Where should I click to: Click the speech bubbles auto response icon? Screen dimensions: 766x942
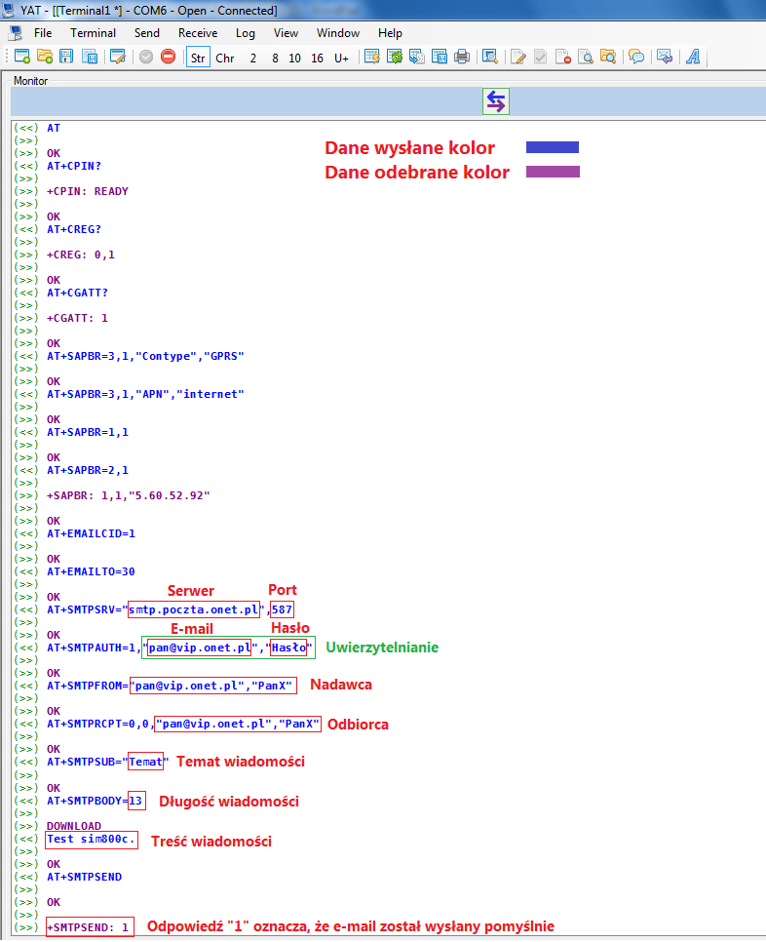[636, 57]
